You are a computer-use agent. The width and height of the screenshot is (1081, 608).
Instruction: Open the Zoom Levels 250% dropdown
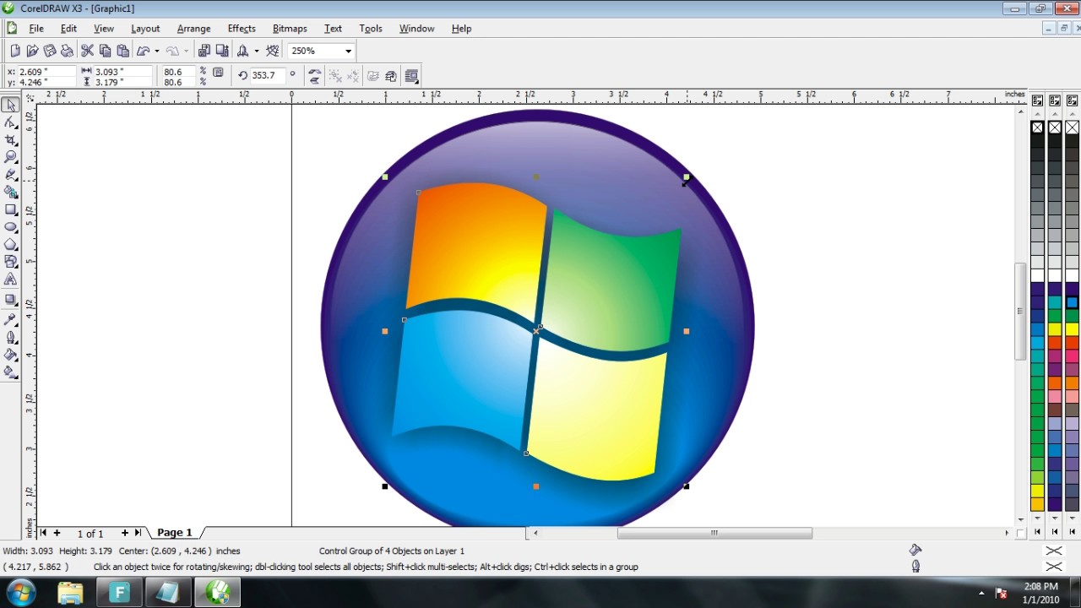click(x=348, y=51)
